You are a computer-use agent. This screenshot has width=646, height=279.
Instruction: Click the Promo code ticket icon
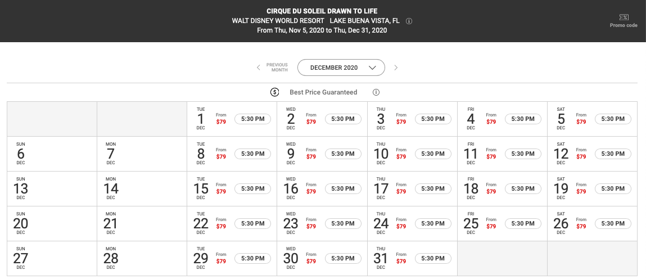coord(624,17)
